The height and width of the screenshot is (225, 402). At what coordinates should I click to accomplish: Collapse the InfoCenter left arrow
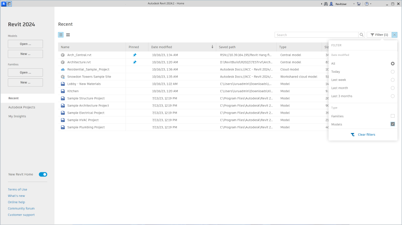pos(322,4)
